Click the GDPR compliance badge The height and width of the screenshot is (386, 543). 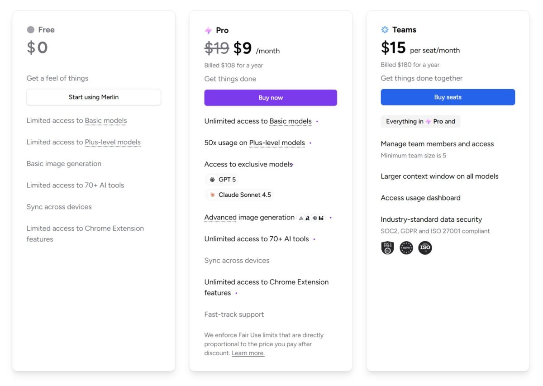(x=406, y=248)
